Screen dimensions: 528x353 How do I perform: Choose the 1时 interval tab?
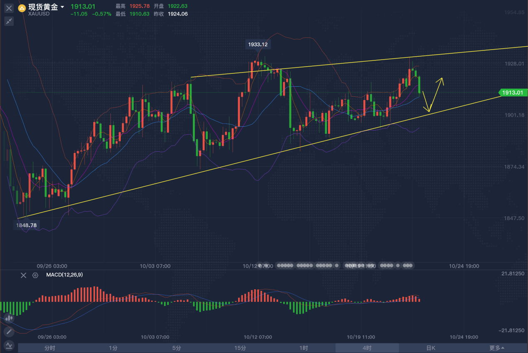(304, 348)
